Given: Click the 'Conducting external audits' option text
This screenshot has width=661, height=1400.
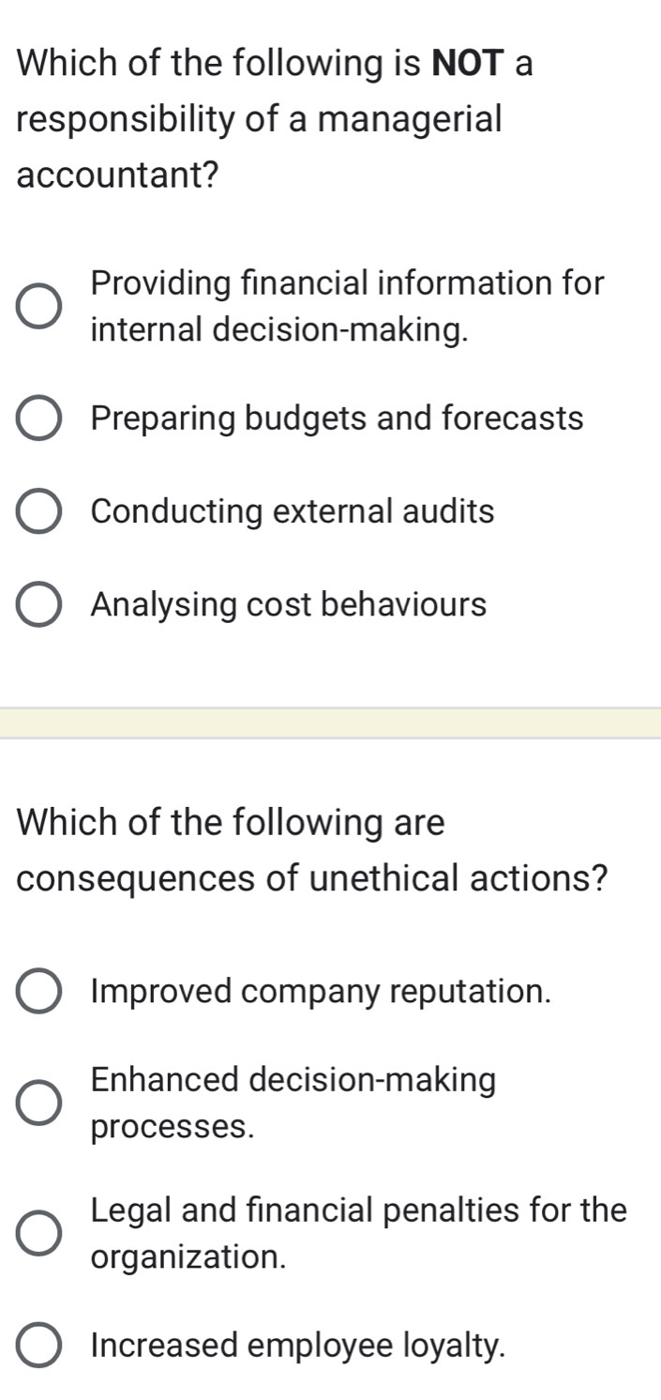Looking at the screenshot, I should coord(293,512).
